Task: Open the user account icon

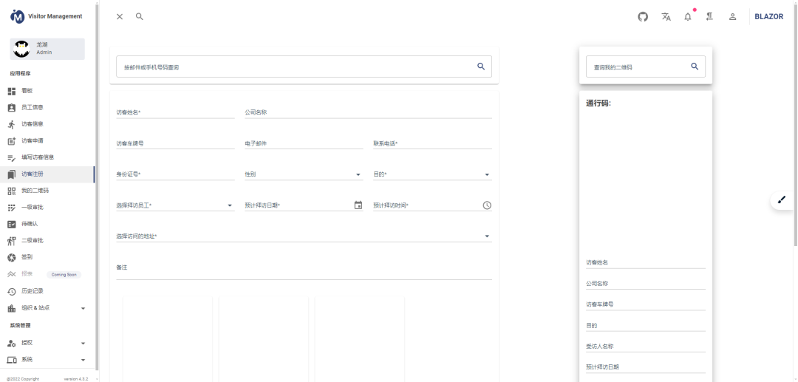Action: (x=732, y=17)
